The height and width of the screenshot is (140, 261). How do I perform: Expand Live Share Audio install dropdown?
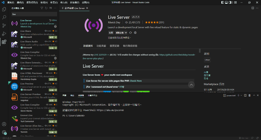coord(56,48)
